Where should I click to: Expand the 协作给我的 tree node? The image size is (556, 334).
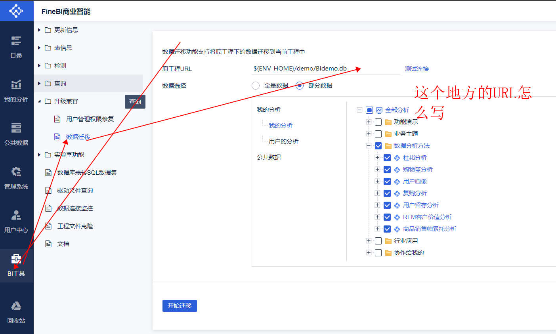point(369,253)
